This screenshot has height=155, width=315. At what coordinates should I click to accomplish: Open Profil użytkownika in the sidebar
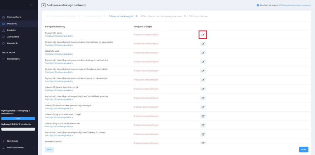coord(16,147)
